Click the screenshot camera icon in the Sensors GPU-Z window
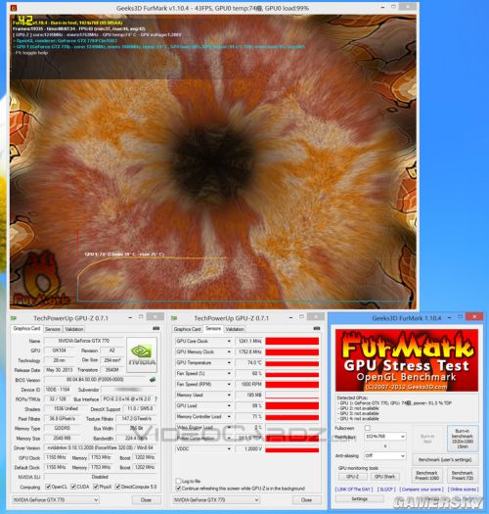Screen dimensions: 489x514 coord(317,328)
